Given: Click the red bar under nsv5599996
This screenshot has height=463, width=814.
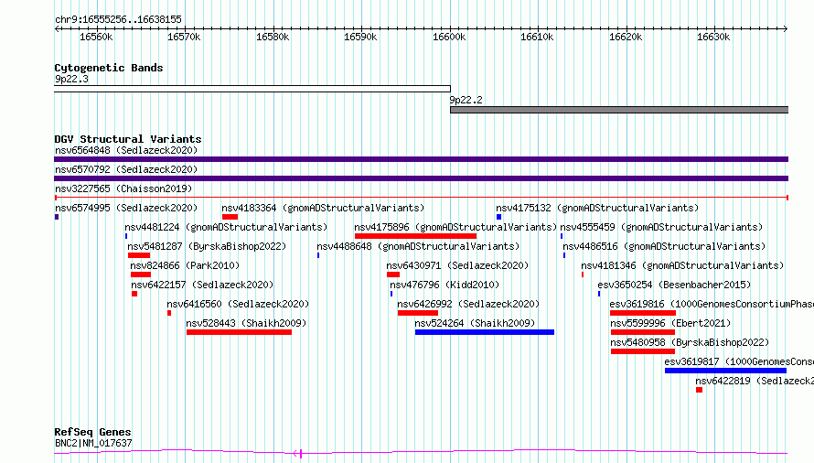Looking at the screenshot, I should tap(643, 332).
